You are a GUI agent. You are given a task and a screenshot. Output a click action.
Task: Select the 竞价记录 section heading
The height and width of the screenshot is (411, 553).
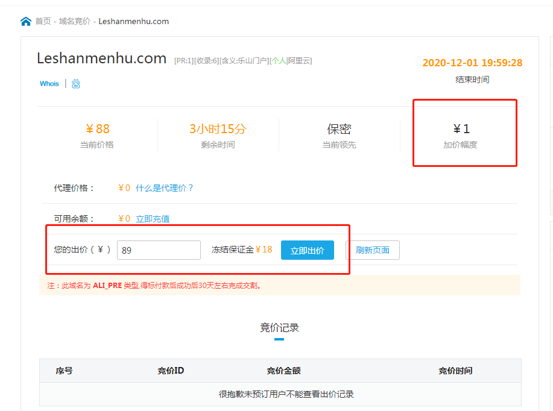coord(279,328)
